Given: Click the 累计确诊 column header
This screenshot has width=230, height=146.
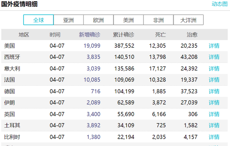Looking at the screenshot, I should click(124, 35).
